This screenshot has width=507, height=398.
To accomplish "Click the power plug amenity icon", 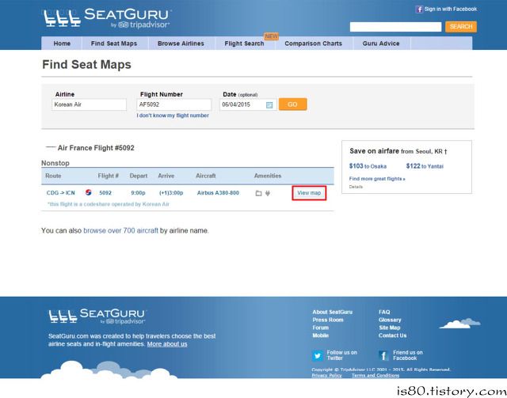I will click(x=268, y=193).
